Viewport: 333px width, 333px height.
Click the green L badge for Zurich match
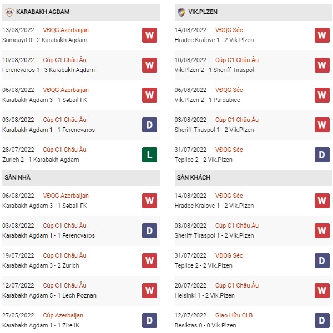point(150,155)
